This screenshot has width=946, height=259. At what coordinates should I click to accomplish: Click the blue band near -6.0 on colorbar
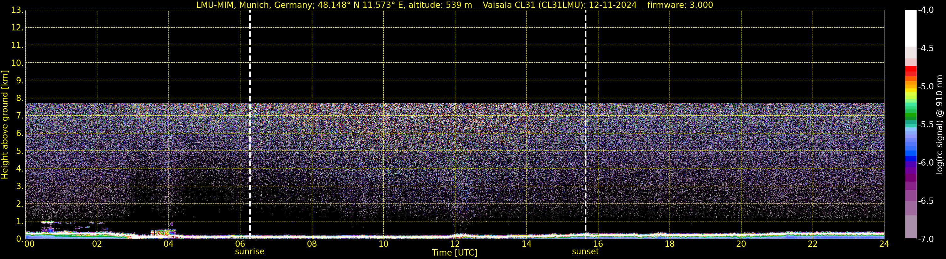coord(910,158)
